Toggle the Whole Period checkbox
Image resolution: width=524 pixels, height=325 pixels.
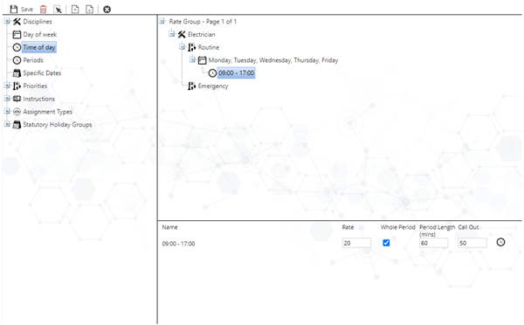[386, 243]
